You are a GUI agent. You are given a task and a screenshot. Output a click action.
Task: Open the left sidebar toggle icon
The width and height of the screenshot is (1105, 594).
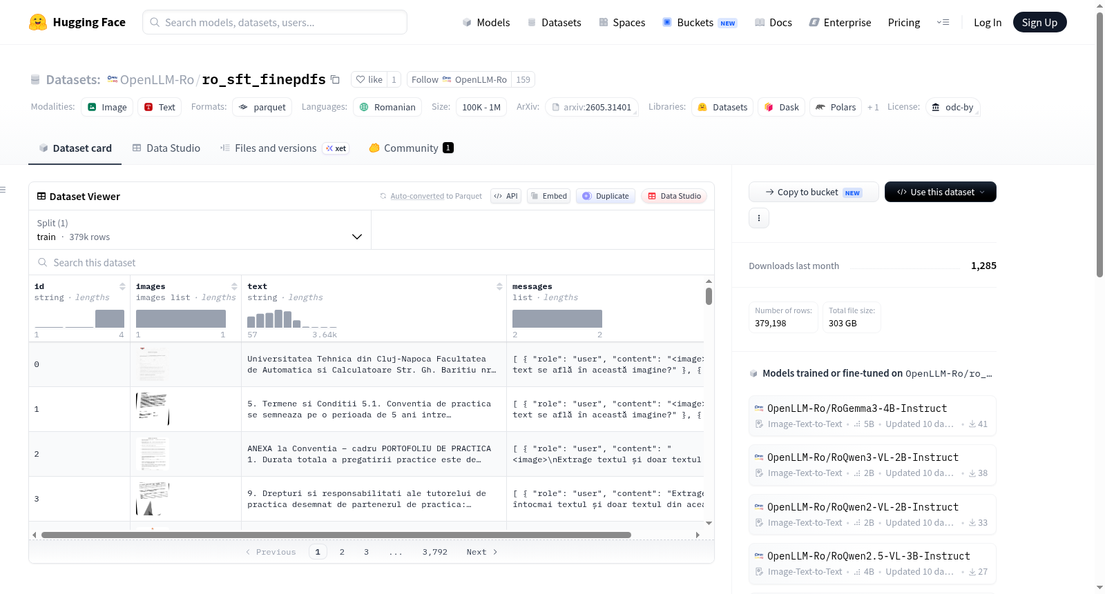click(3, 190)
